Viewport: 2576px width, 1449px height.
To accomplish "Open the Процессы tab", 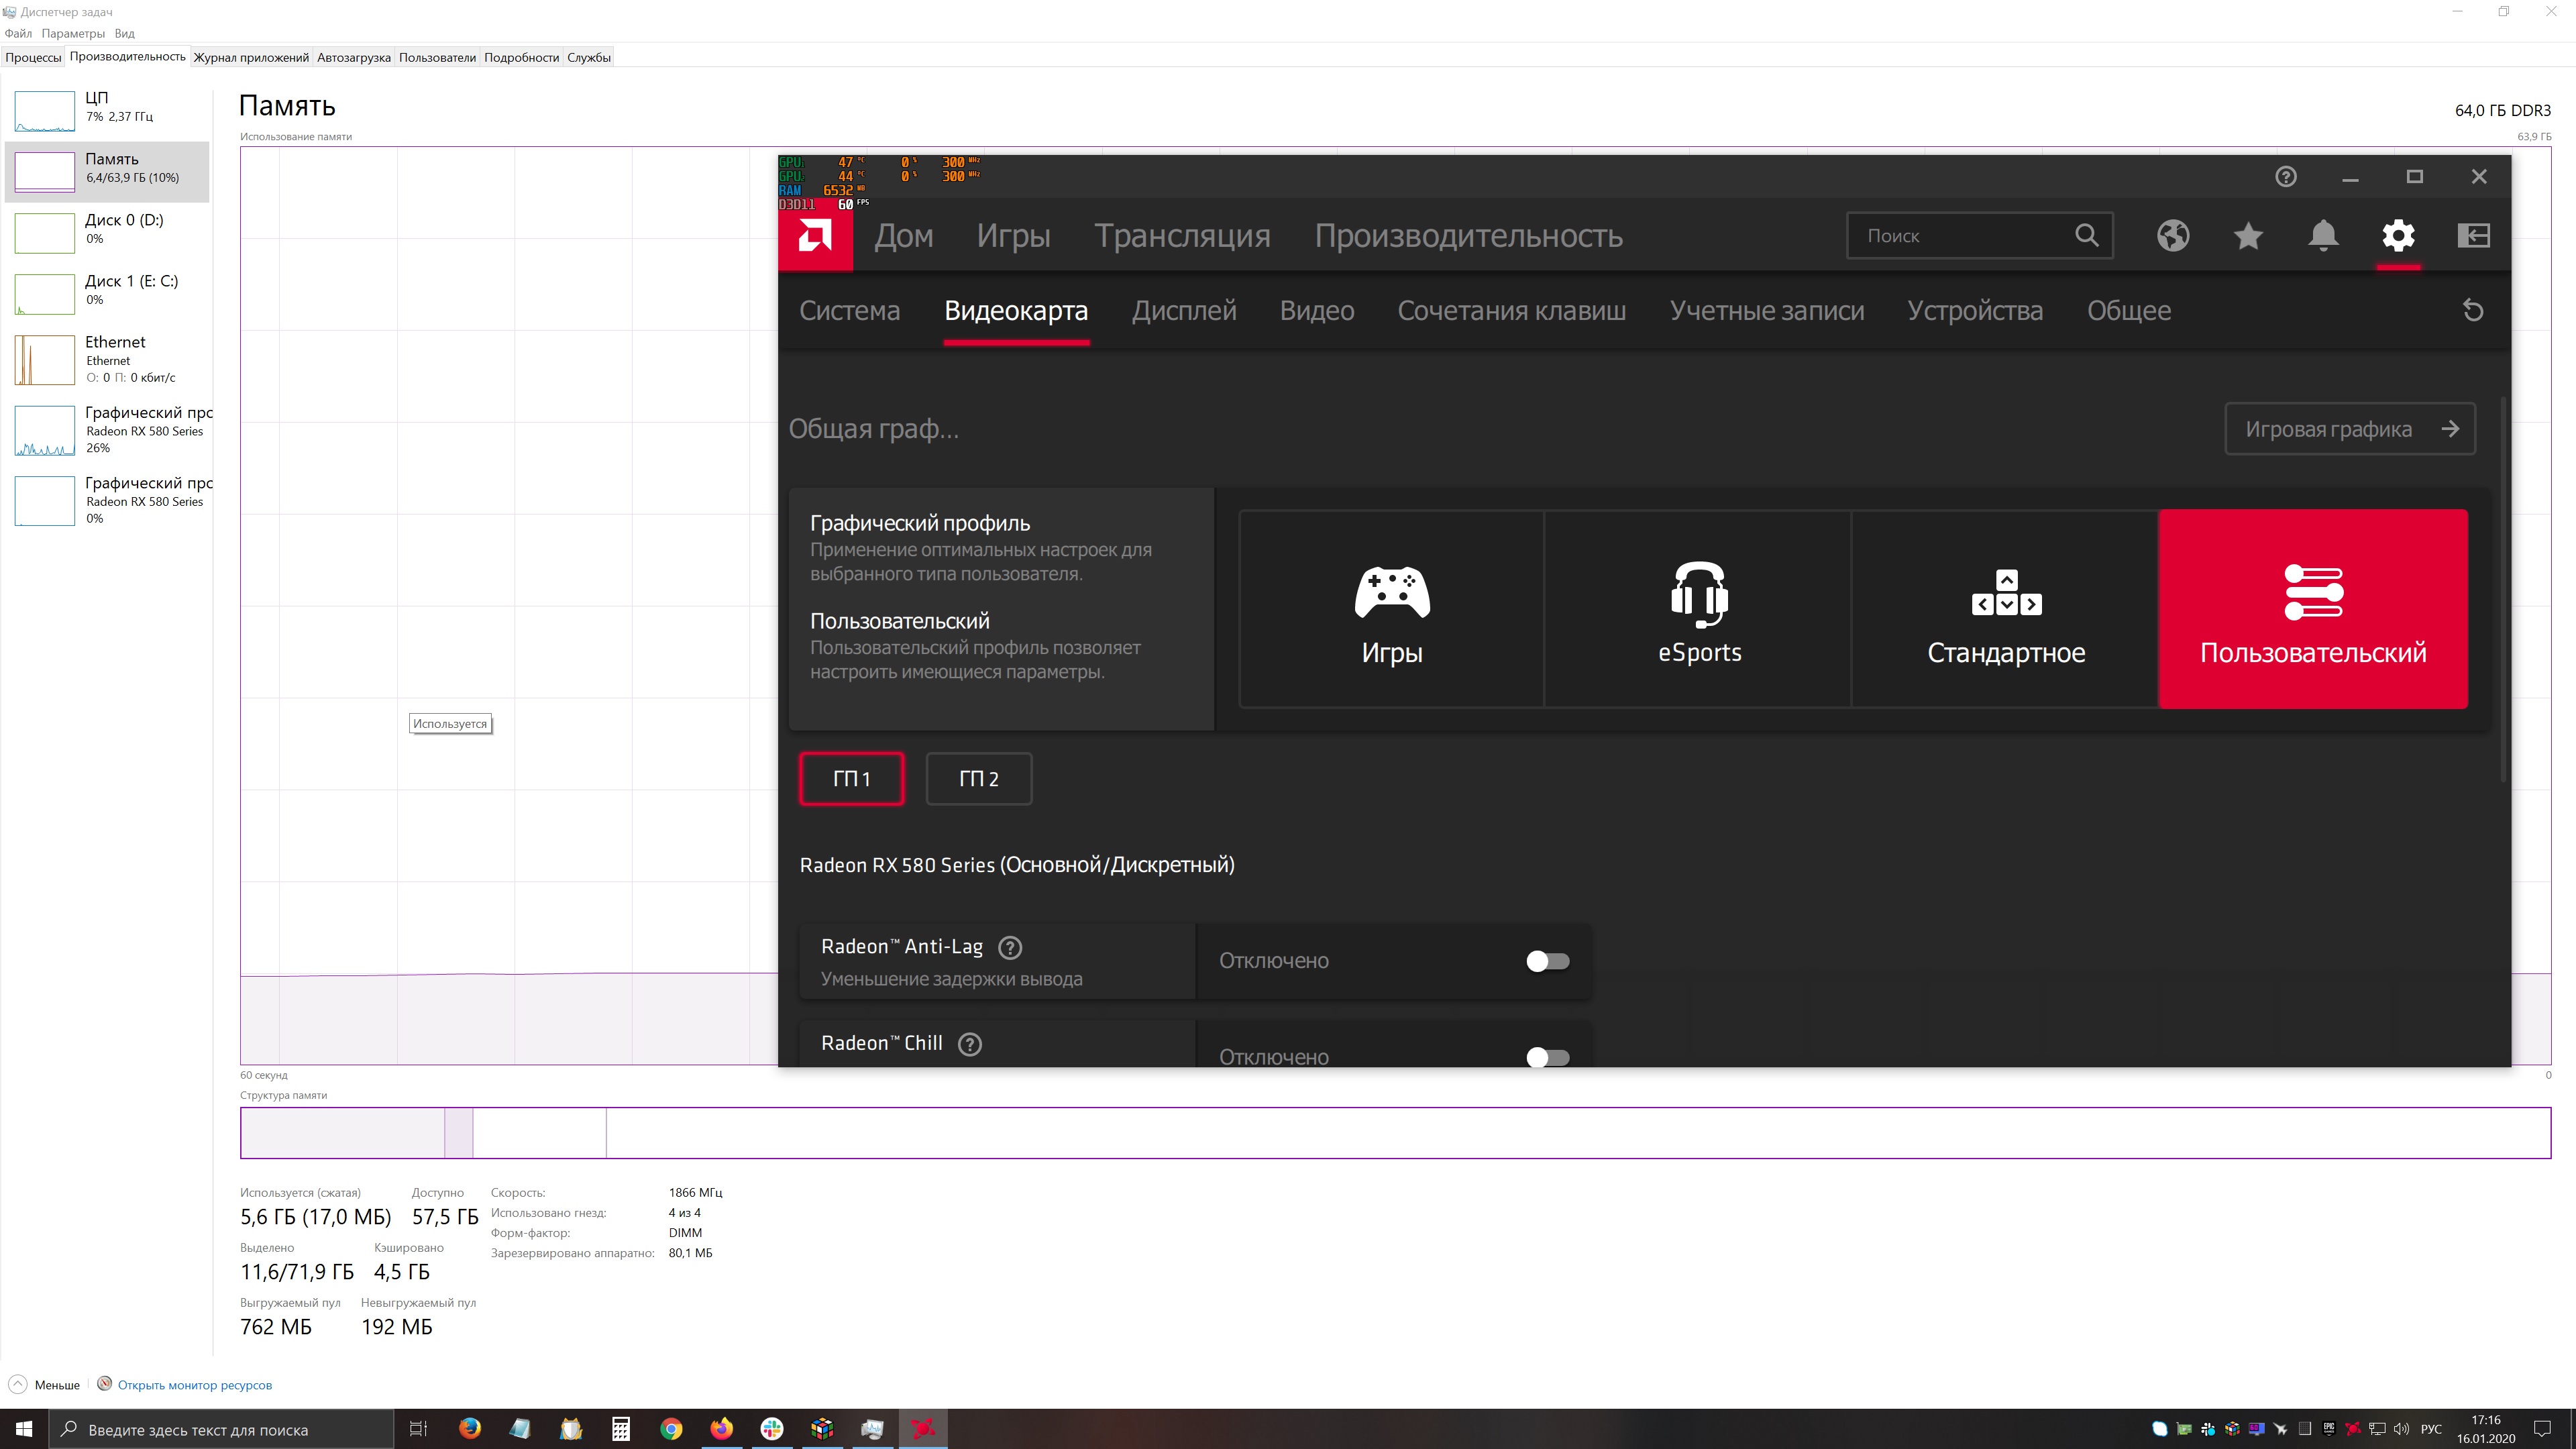I will (x=33, y=57).
